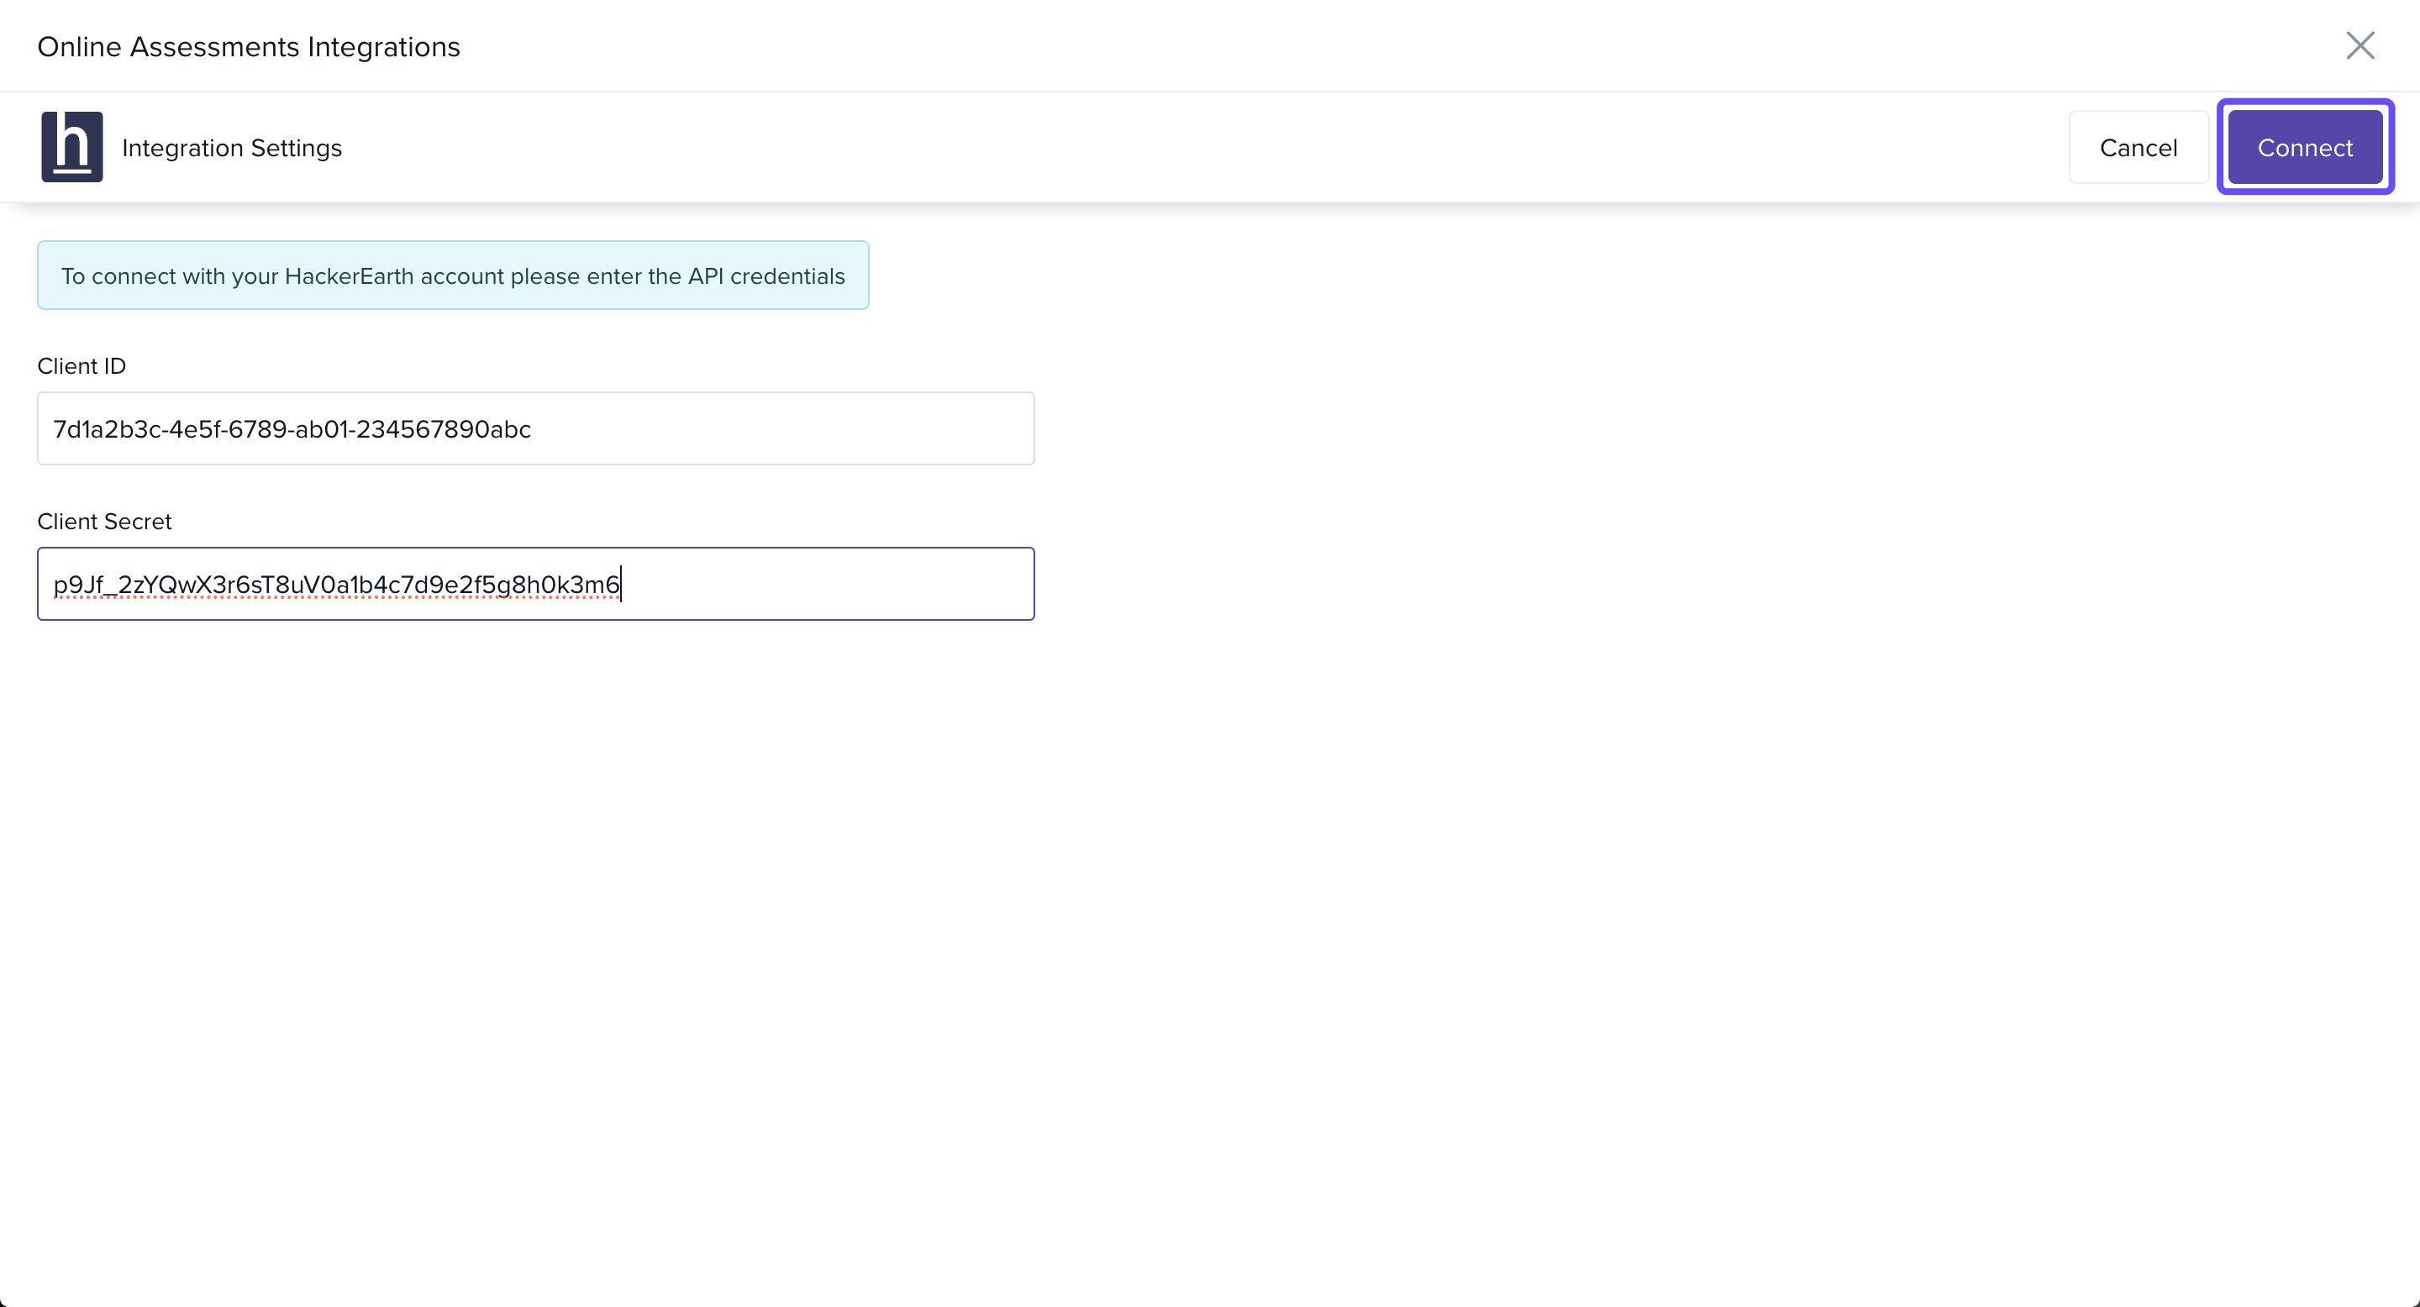Click empty space right of Client Secret value
2420x1307 pixels.
(827, 584)
